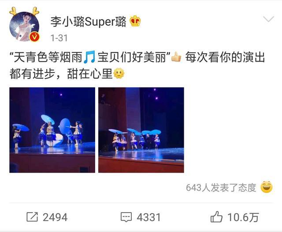Screen dimensions: 282x232
Task: Tap the repost icon beside 2494
Action: coord(32,217)
